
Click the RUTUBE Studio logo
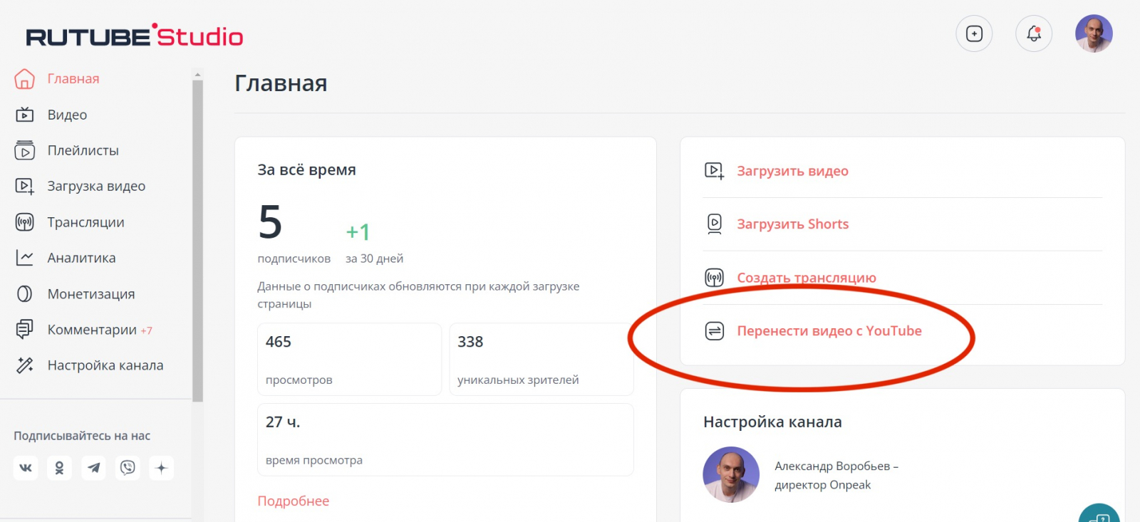[135, 36]
